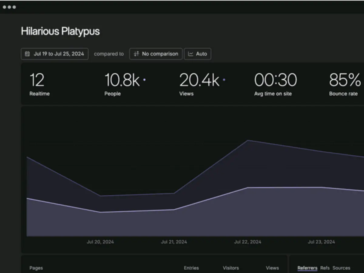Switch to the Refs tab

coord(325,268)
